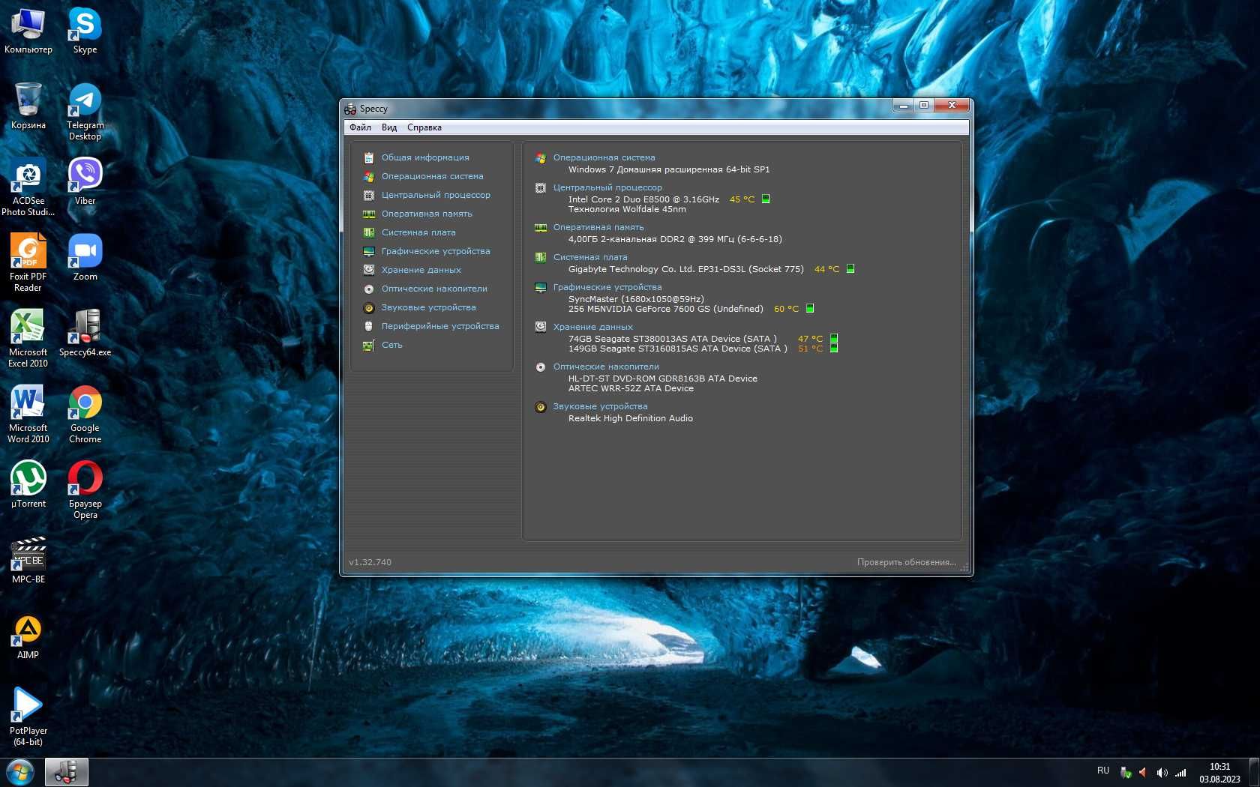Click green indicator next to CPU temperature
Image resolution: width=1260 pixels, height=787 pixels.
(766, 199)
